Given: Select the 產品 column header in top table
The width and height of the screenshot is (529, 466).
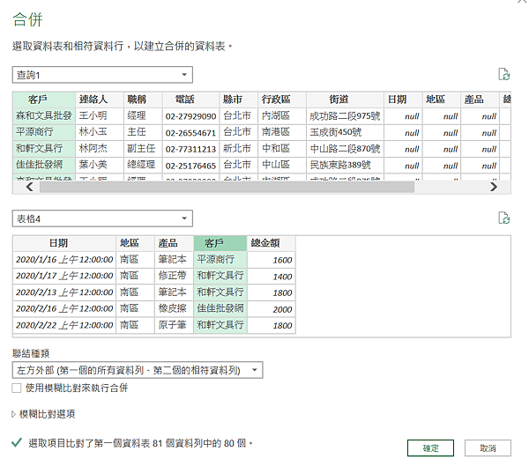Looking at the screenshot, I should pyautogui.click(x=480, y=100).
